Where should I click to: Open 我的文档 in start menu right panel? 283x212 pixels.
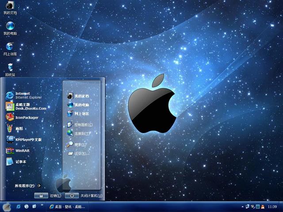[78, 96]
